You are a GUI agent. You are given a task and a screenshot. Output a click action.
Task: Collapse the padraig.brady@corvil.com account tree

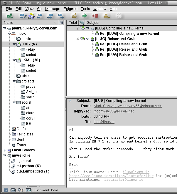(x=5, y=28)
